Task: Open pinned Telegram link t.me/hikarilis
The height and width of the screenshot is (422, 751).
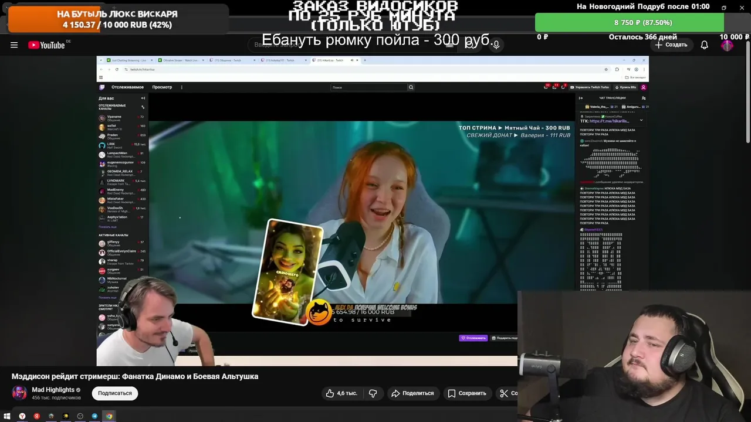Action: [x=608, y=121]
